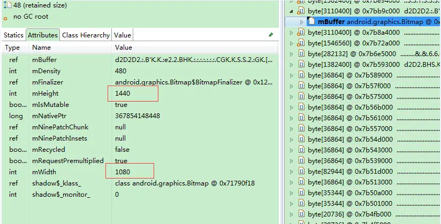
Task: Expand the byte[36864] @ 0x7b589000 node
Action: point(291,75)
